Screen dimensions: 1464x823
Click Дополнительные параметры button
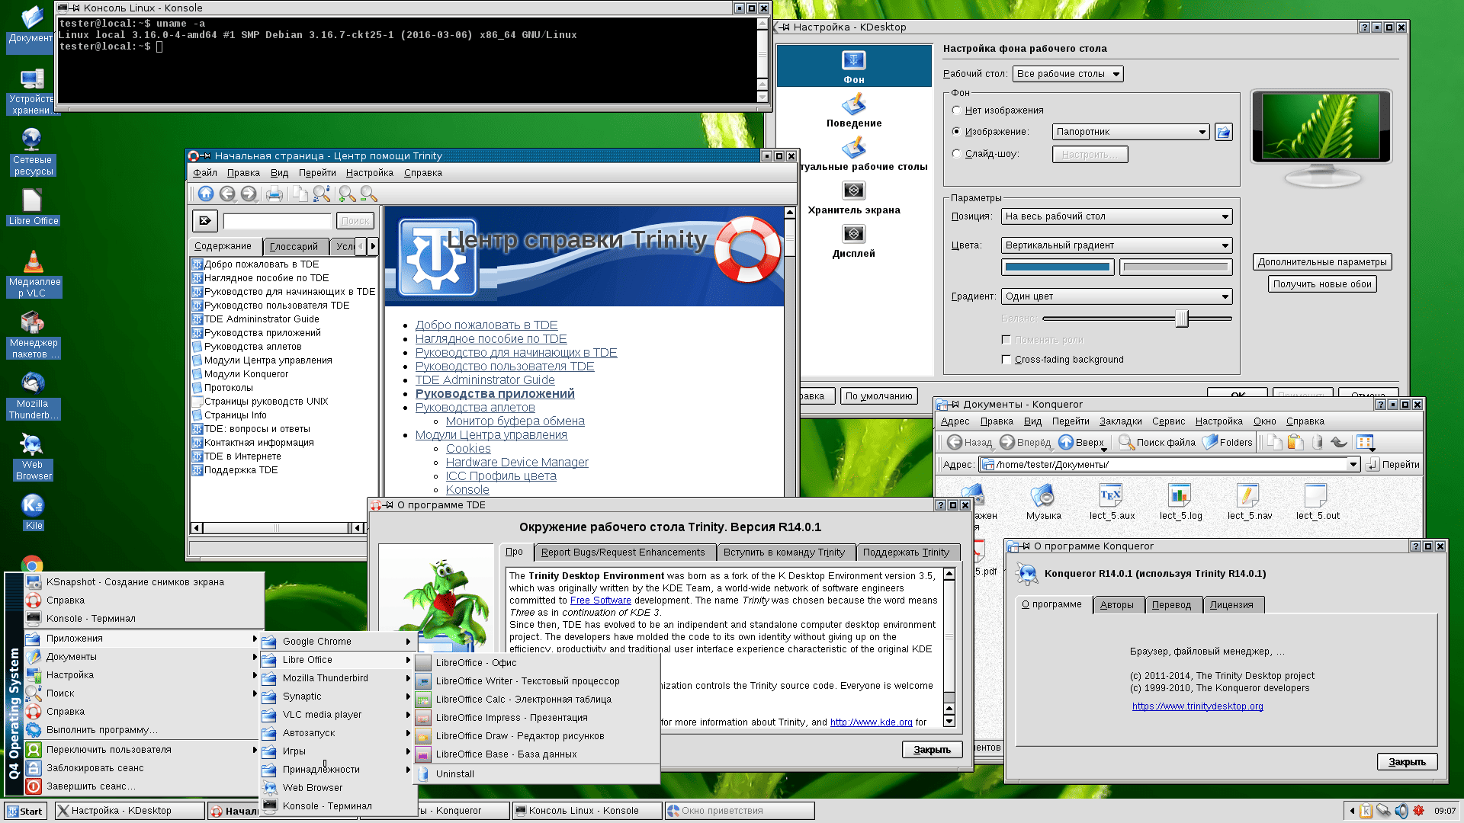pyautogui.click(x=1322, y=262)
